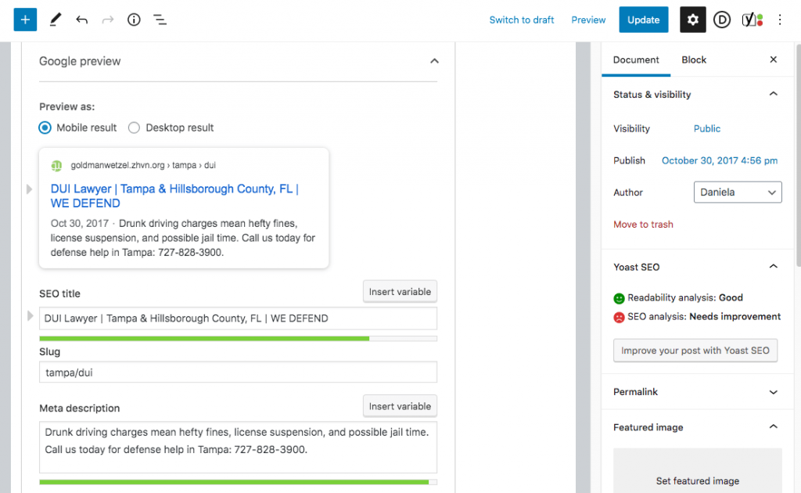Click the 'Preview as:' label
801x493 pixels.
pyautogui.click(x=67, y=106)
